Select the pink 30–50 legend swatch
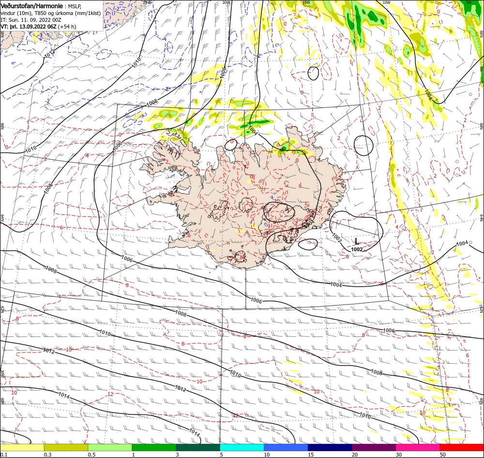This screenshot has height=458, width=484. click(418, 447)
